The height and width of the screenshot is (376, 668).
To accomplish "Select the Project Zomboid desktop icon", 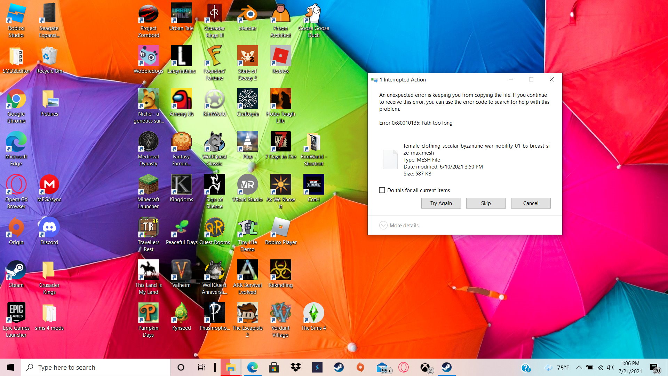I will point(149,21).
